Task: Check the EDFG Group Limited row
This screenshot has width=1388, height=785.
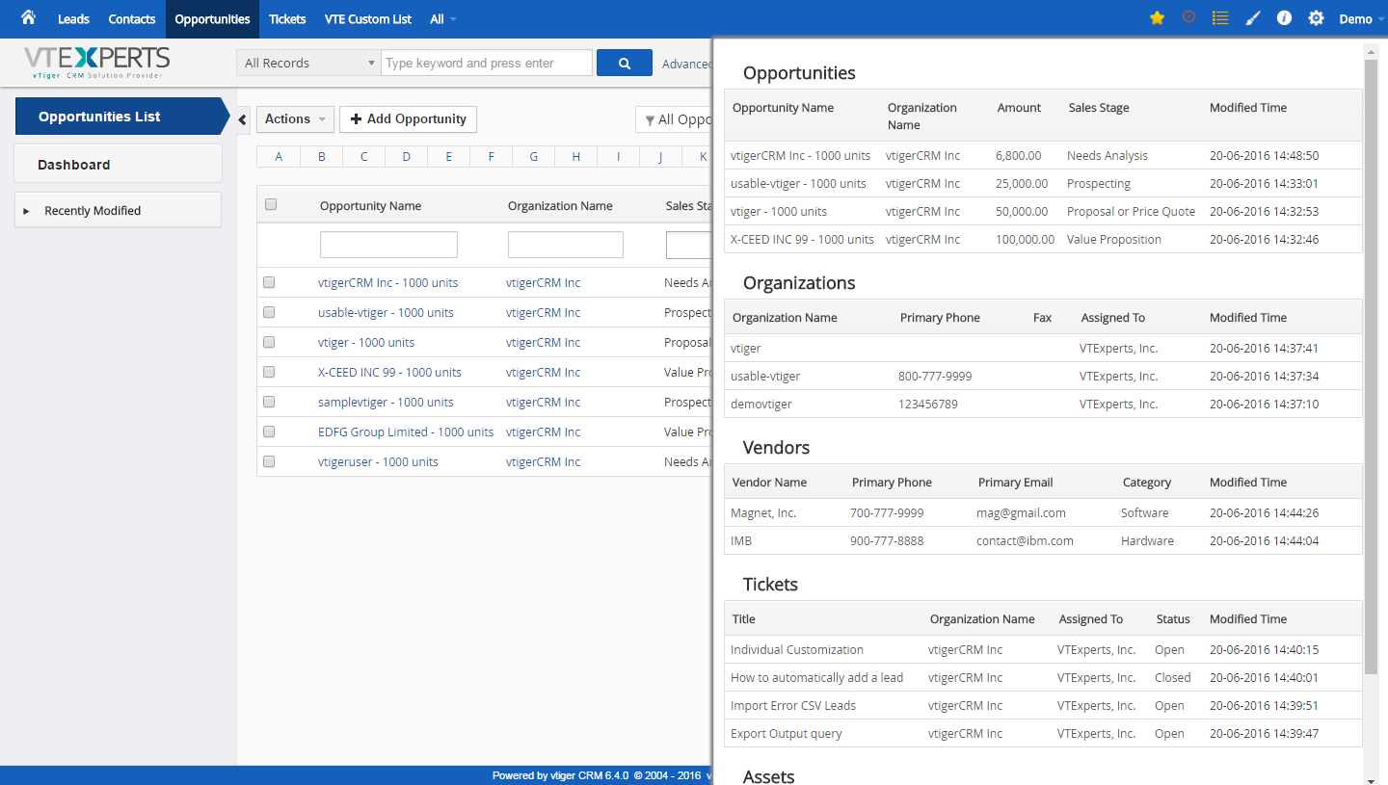Action: [x=269, y=432]
